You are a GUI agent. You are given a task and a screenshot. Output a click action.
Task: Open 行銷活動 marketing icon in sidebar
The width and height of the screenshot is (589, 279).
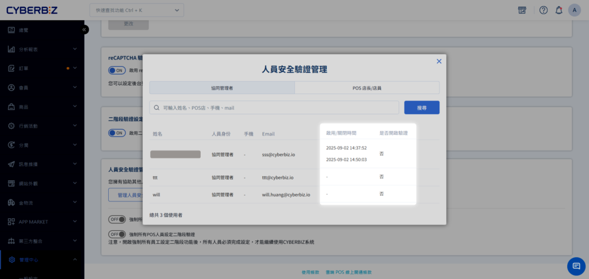12,126
